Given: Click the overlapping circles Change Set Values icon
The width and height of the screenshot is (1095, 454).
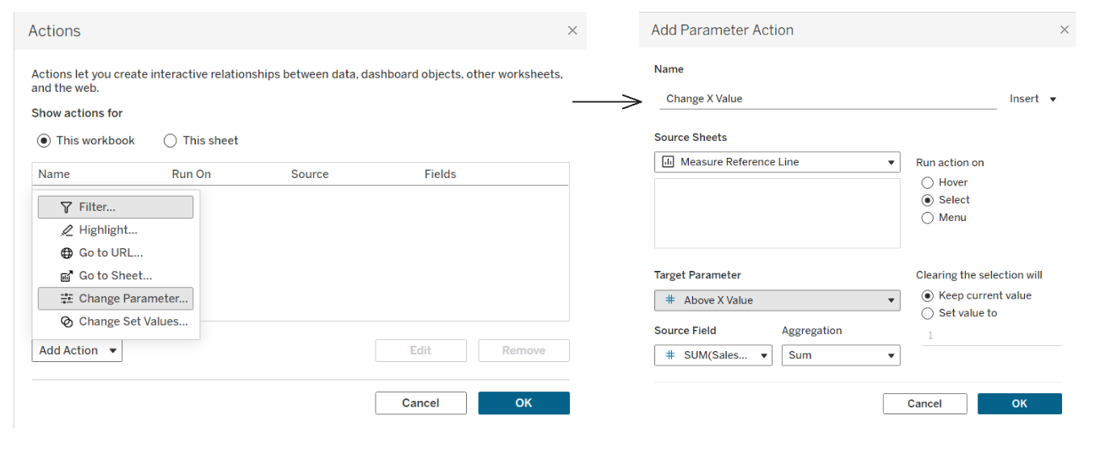Looking at the screenshot, I should [67, 322].
